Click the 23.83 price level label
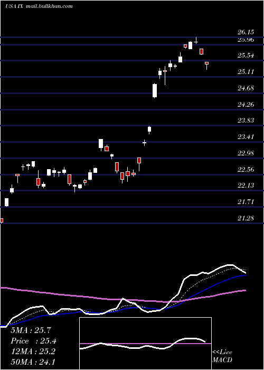The height and width of the screenshot is (370, 264). (x=246, y=121)
